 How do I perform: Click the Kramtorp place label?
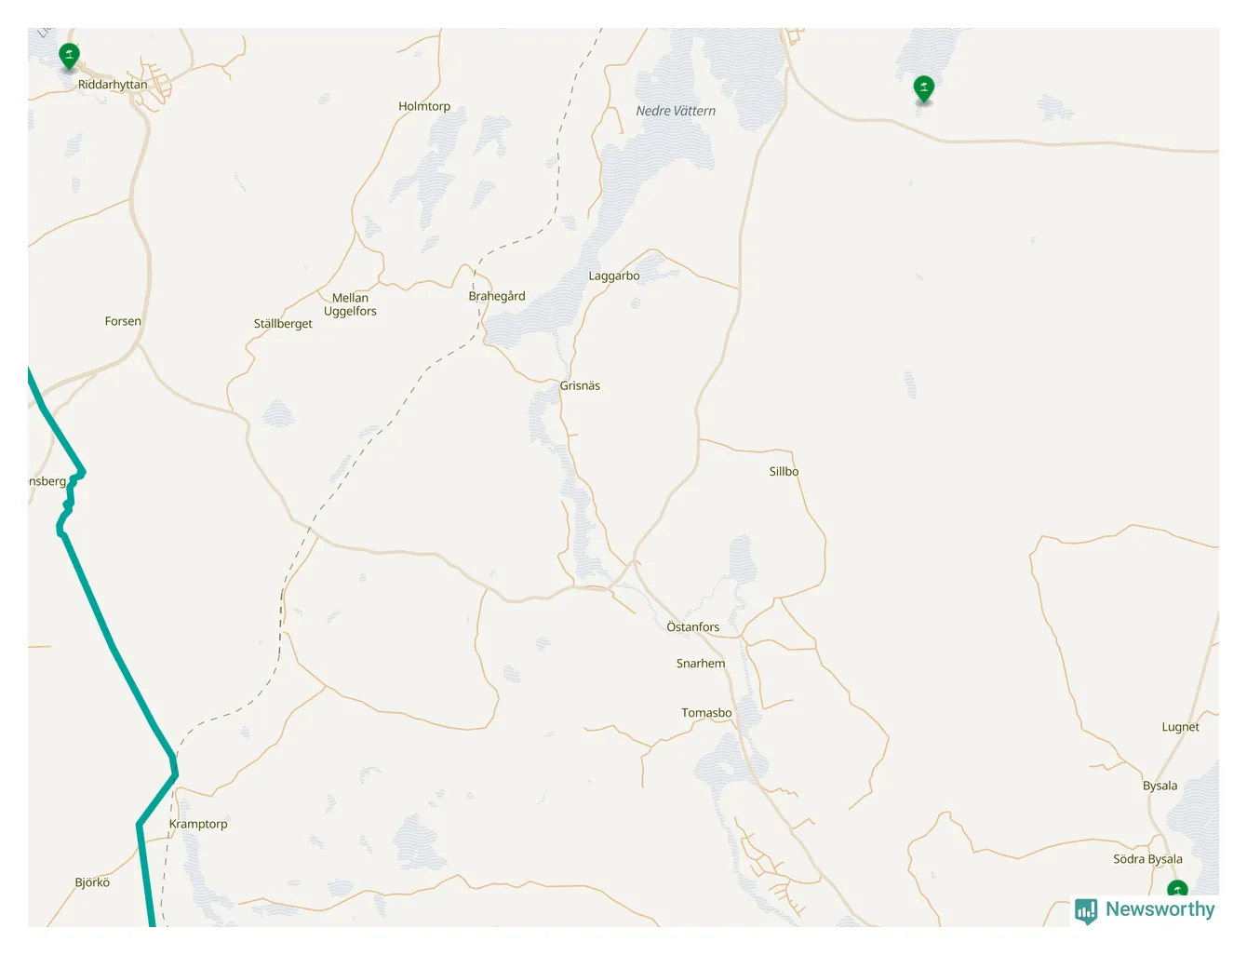198,825
